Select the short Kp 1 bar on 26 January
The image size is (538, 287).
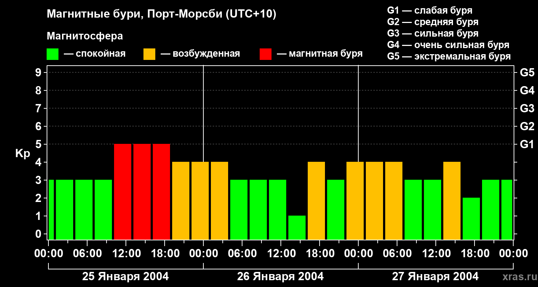297,227
